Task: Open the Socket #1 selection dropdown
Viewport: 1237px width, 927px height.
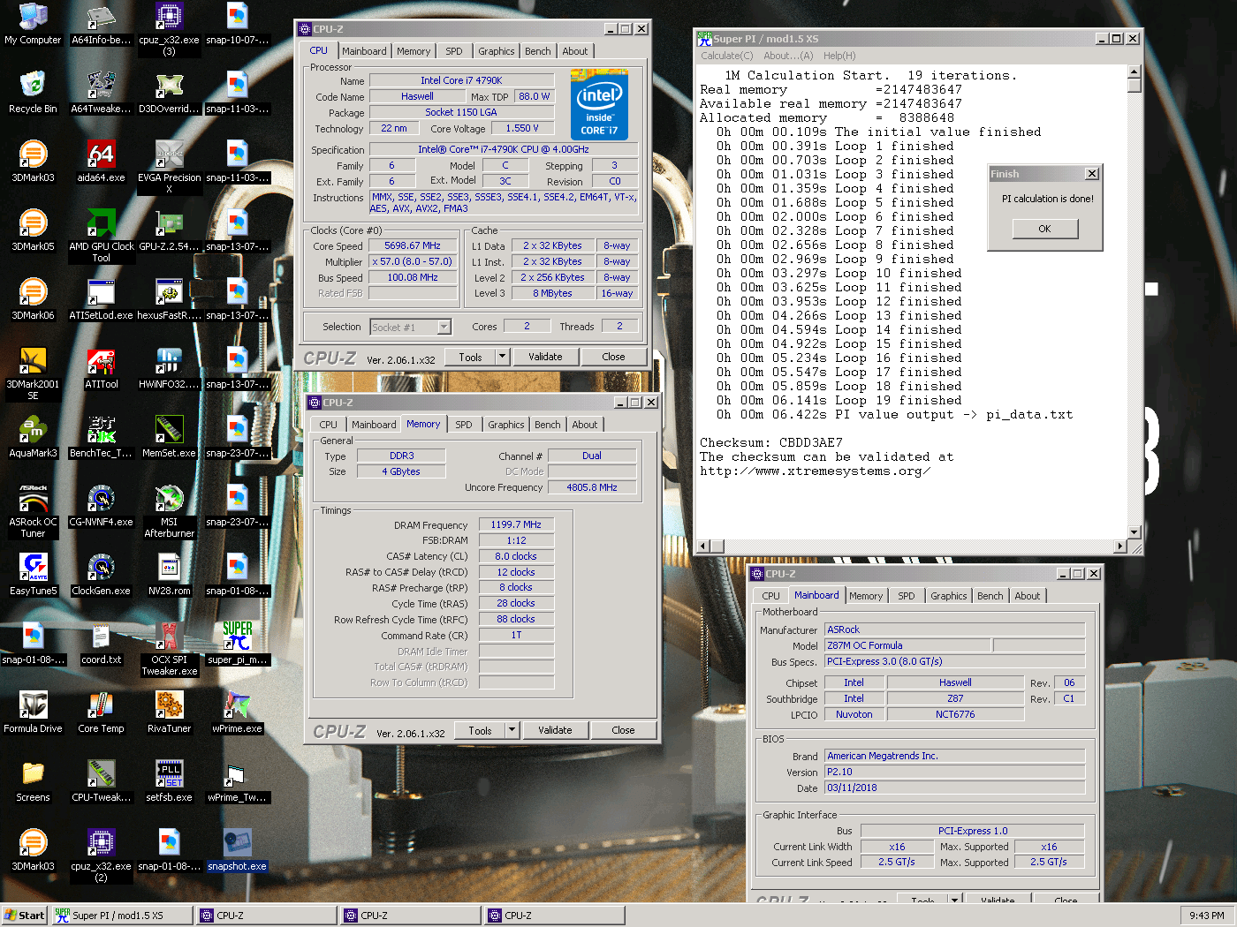Action: click(x=411, y=328)
